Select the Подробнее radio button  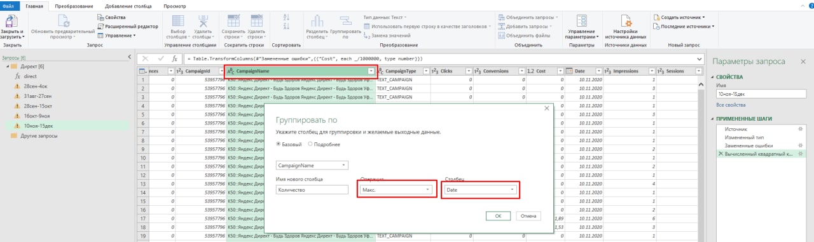click(310, 144)
